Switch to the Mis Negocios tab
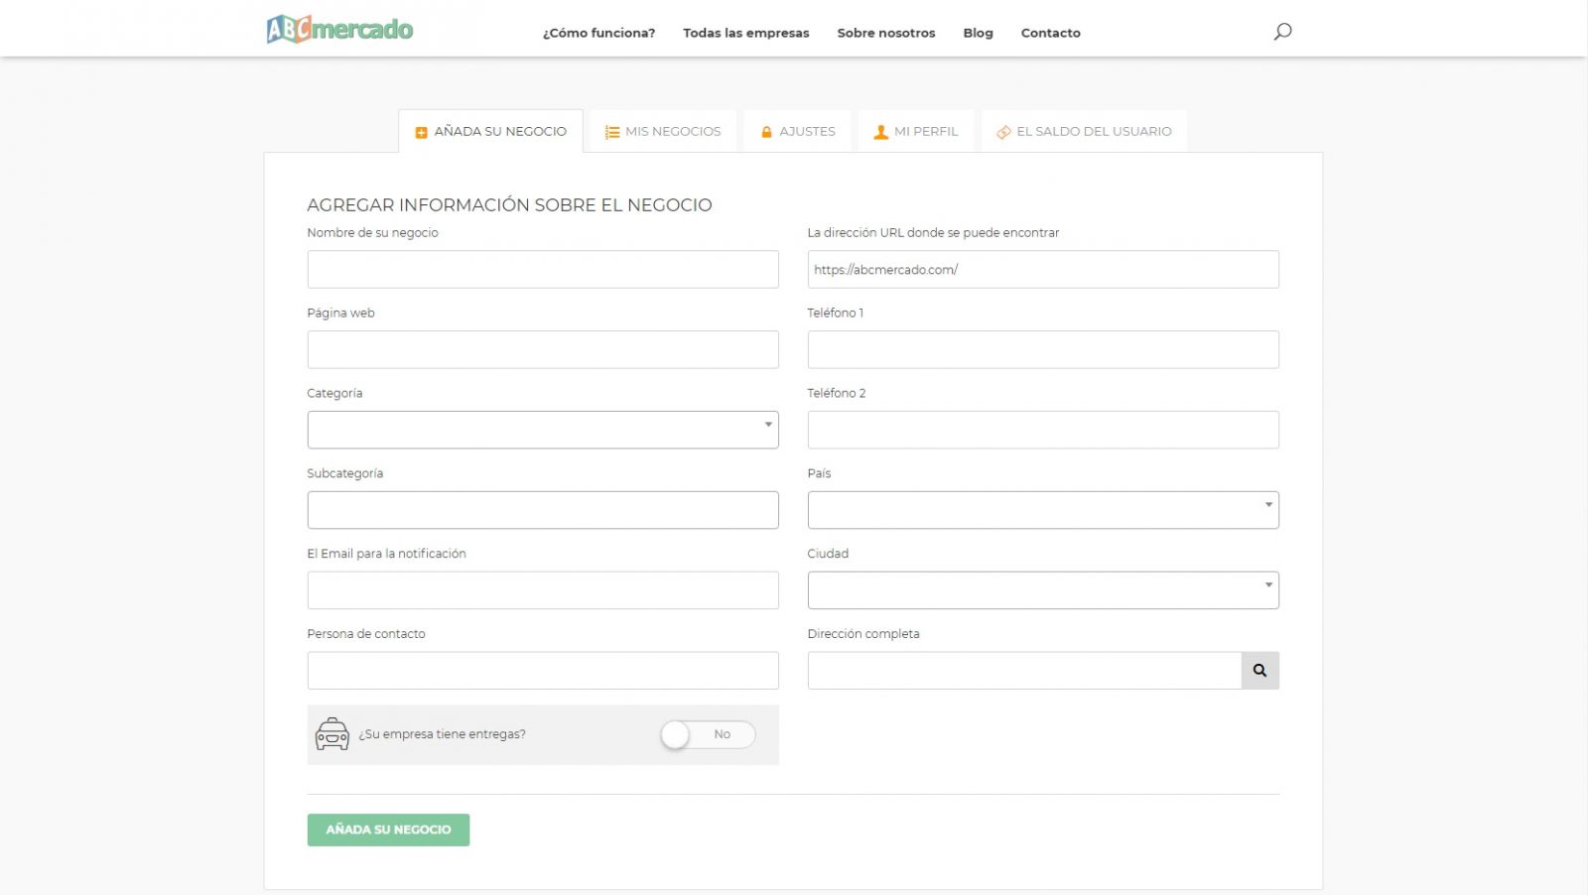The height and width of the screenshot is (895, 1588). tap(663, 131)
